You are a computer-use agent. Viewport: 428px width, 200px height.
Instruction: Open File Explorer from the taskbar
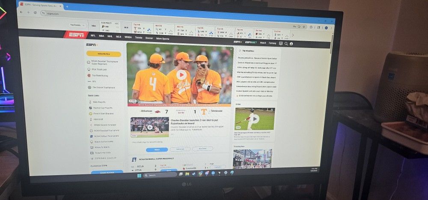187,174
